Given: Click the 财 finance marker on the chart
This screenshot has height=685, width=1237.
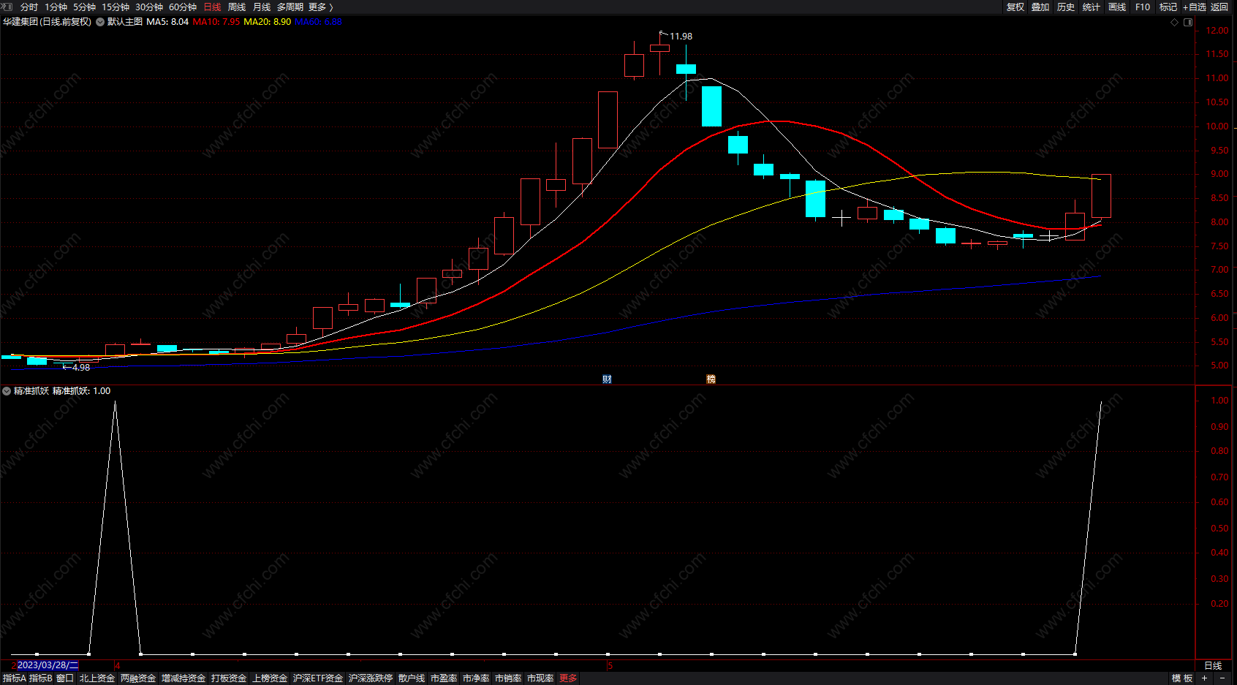Looking at the screenshot, I should pyautogui.click(x=607, y=379).
